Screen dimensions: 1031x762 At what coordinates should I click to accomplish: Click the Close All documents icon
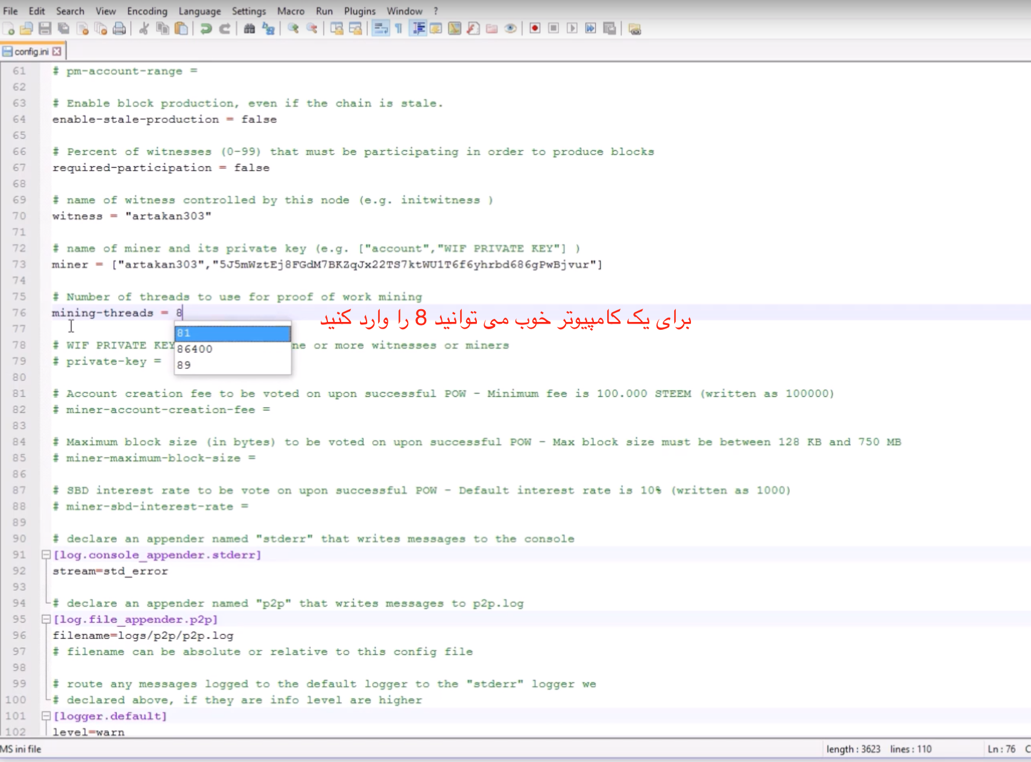point(101,28)
